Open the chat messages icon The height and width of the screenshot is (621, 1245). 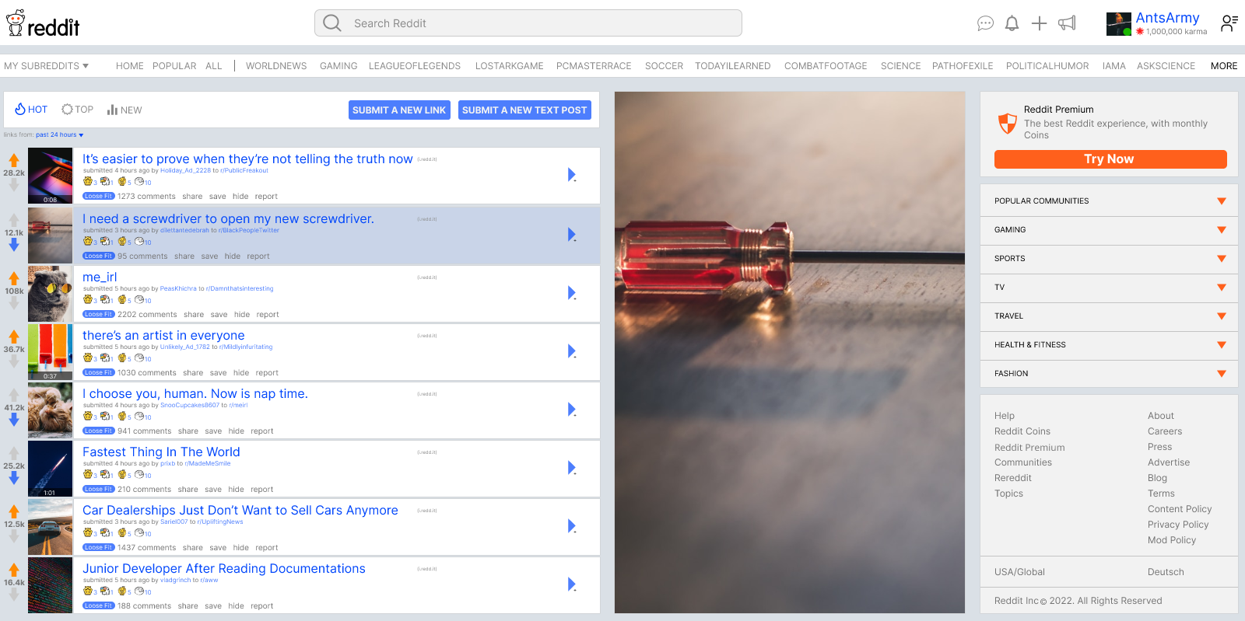[x=985, y=23]
